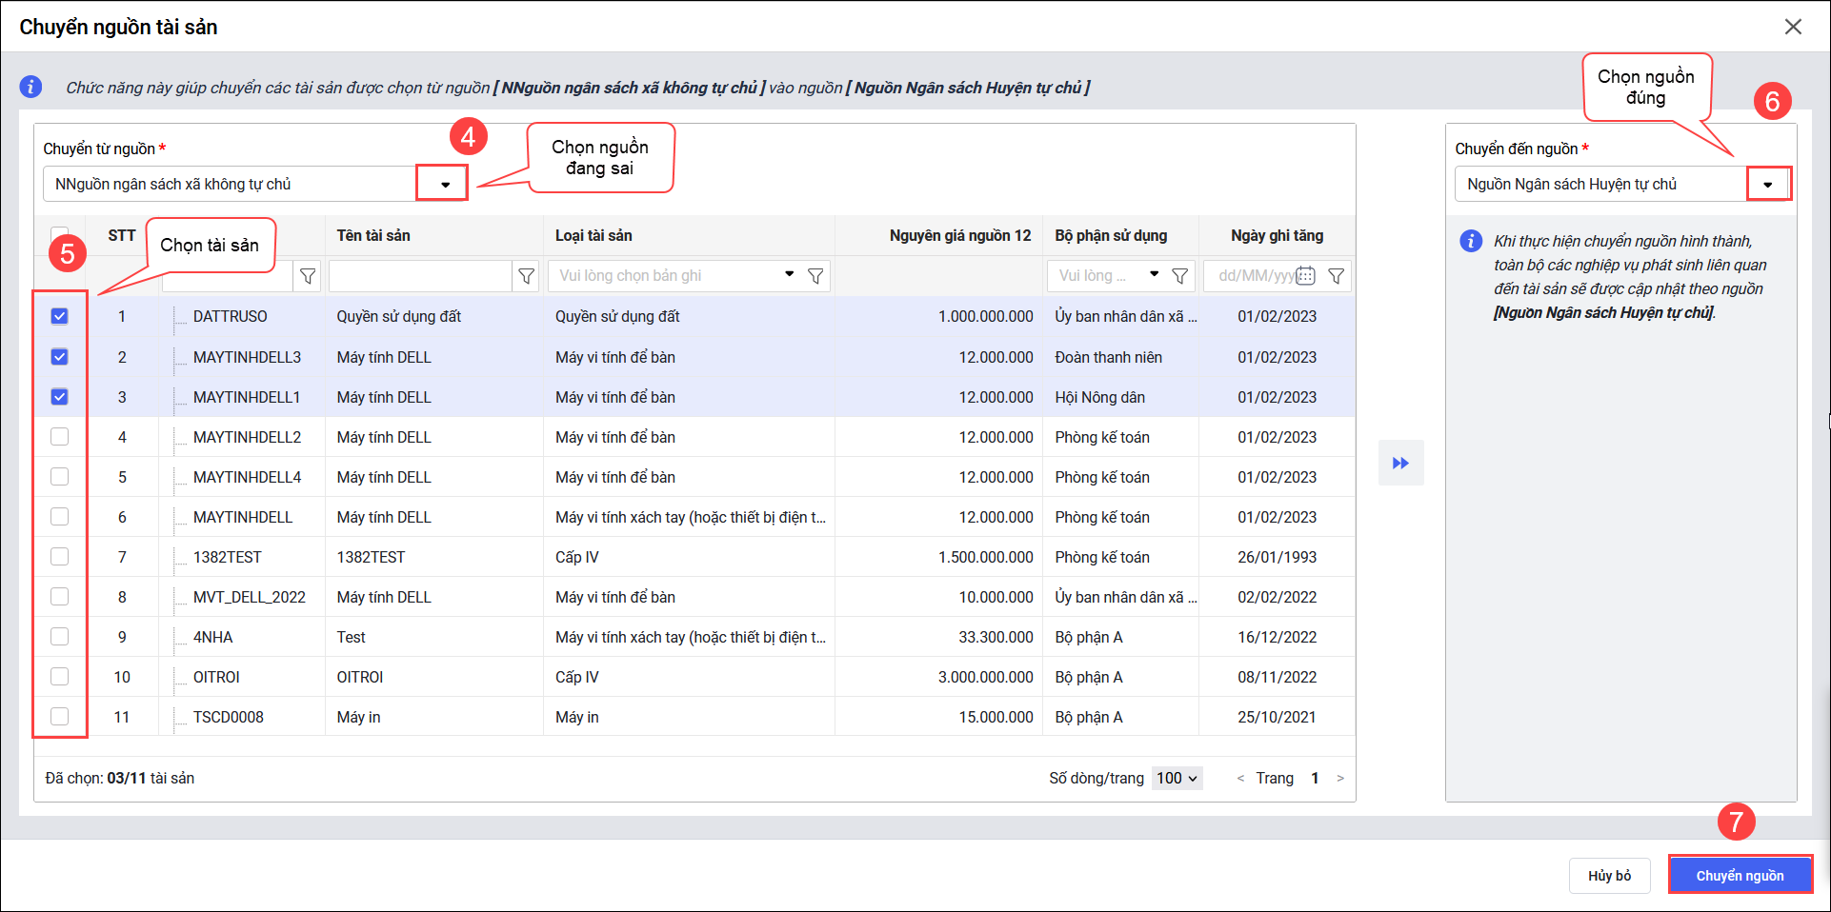Image resolution: width=1831 pixels, height=912 pixels.
Task: Expand the Chuyển đến nguồn dropdown
Action: coord(1768,184)
